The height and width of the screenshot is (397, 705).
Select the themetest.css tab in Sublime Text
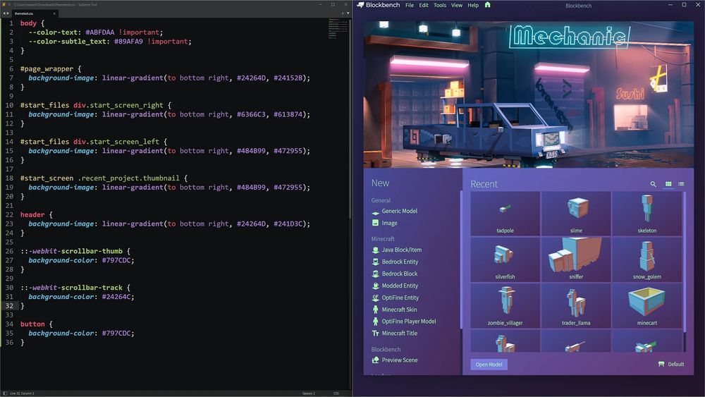tap(35, 13)
